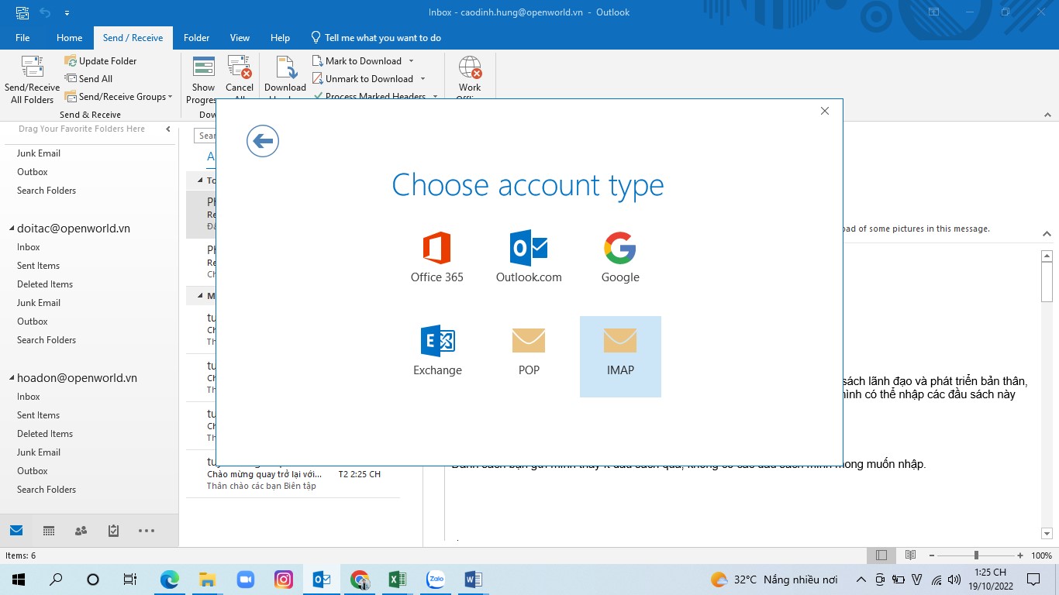The height and width of the screenshot is (595, 1059).
Task: Choose the Office 365 account type
Action: pos(437,258)
